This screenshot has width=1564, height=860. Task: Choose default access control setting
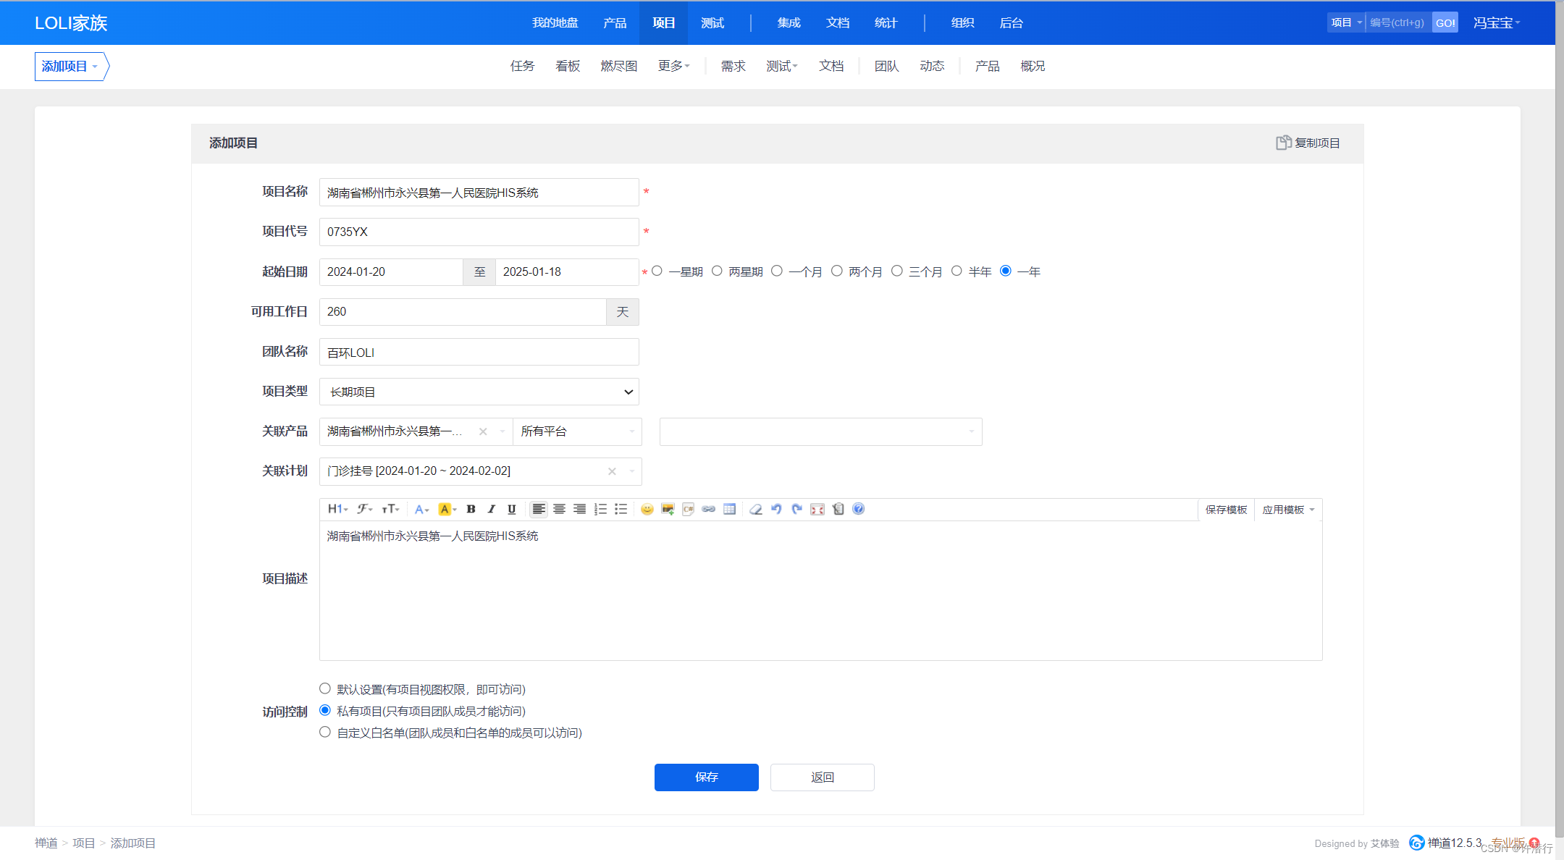point(325,688)
